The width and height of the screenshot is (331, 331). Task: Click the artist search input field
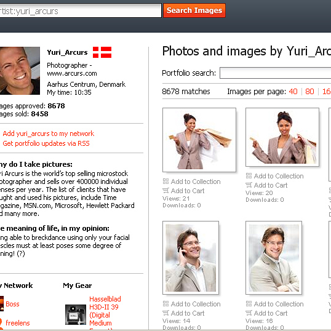click(x=81, y=10)
